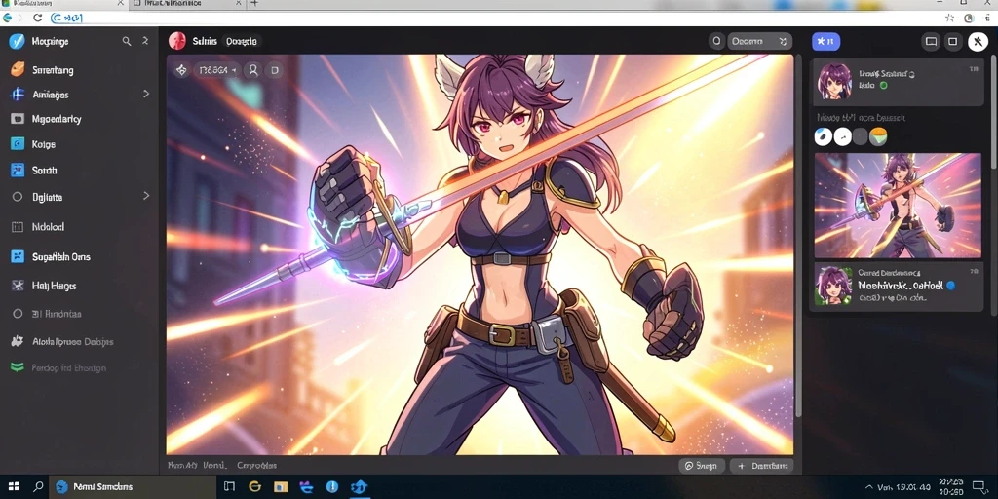Select the dark gray circle swatch
Viewport: 998px width, 499px height.
[861, 136]
